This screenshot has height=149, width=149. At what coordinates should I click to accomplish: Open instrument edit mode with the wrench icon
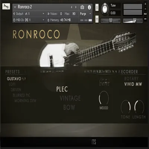pos(6,6)
